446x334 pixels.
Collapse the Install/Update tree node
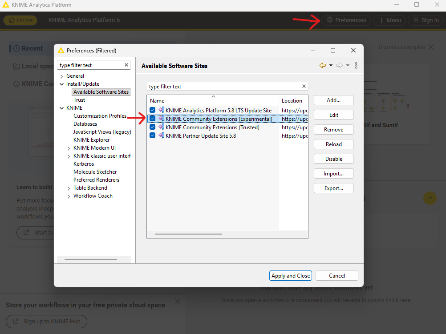point(62,84)
